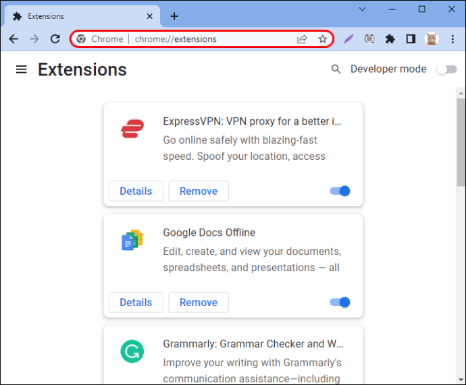Click the "Grammarly: Grammar Checker and W..." title
The height and width of the screenshot is (385, 466).
pyautogui.click(x=253, y=344)
